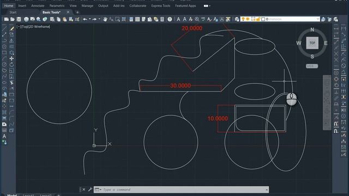
Task: Add a new drawing tab with plus
Action: pos(77,12)
